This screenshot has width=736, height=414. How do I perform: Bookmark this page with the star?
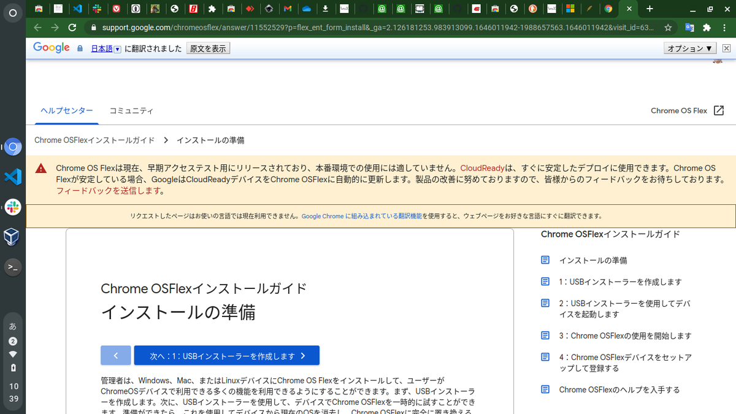668,28
